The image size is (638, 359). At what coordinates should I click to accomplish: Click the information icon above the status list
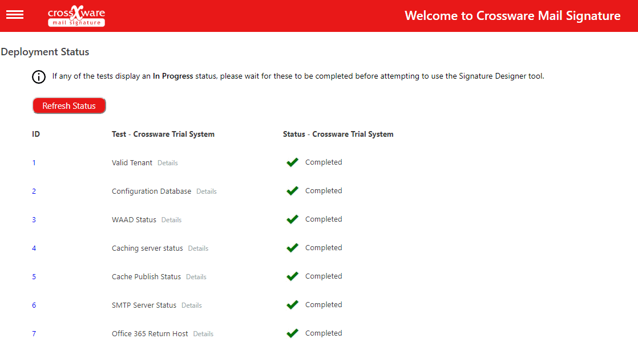pos(38,76)
